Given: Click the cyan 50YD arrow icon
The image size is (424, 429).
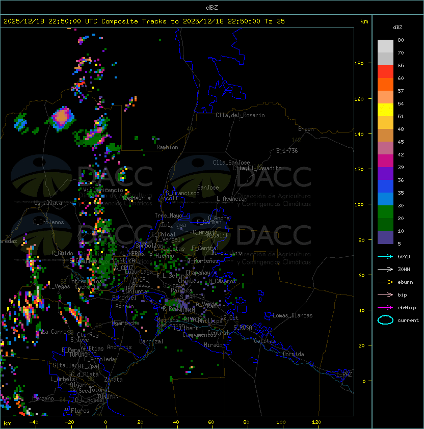Looking at the screenshot, I should (385, 256).
